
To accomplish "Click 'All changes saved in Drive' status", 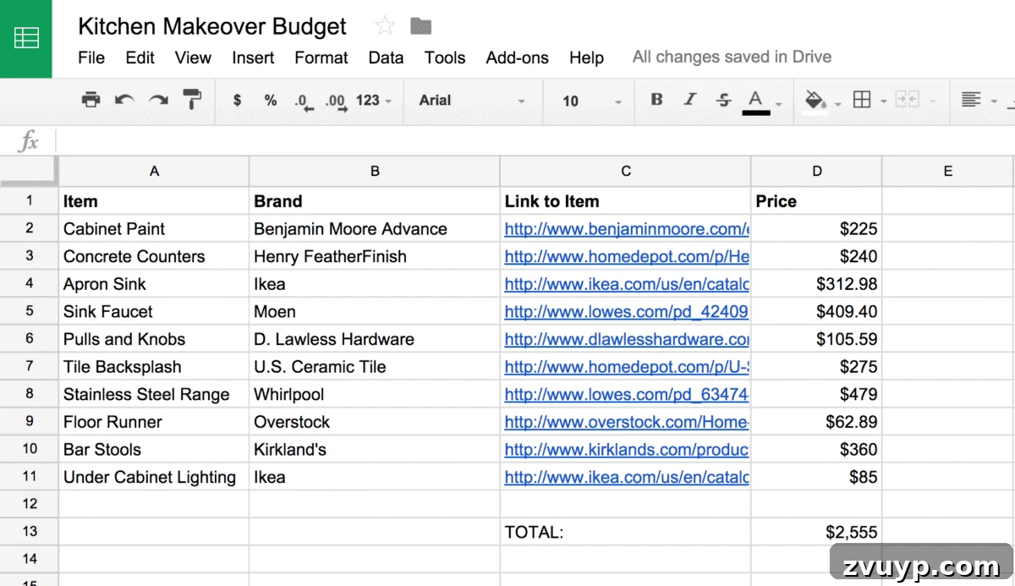I will [x=732, y=57].
